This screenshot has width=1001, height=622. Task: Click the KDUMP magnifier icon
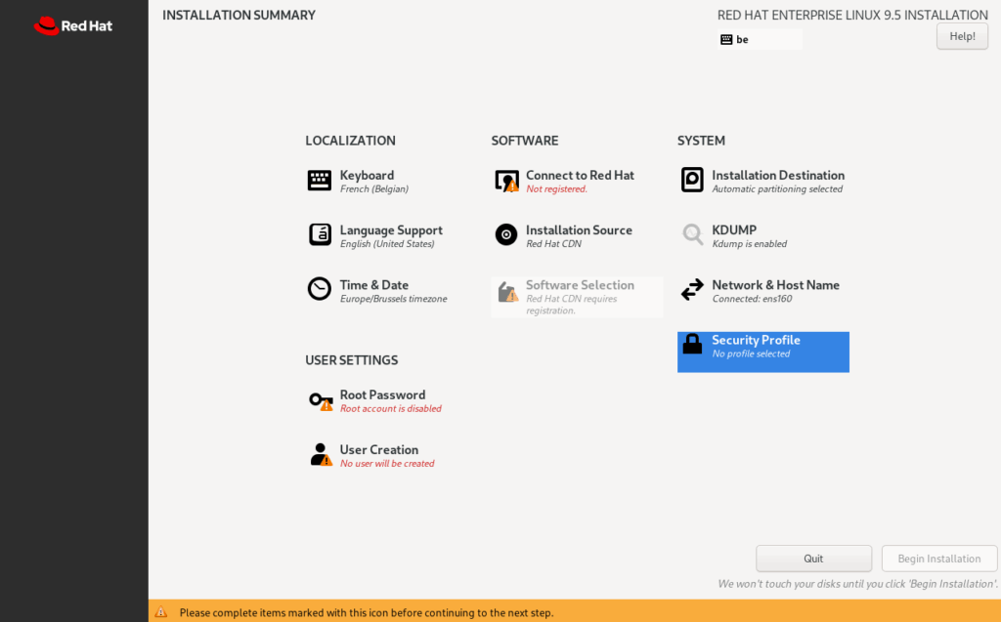point(692,235)
